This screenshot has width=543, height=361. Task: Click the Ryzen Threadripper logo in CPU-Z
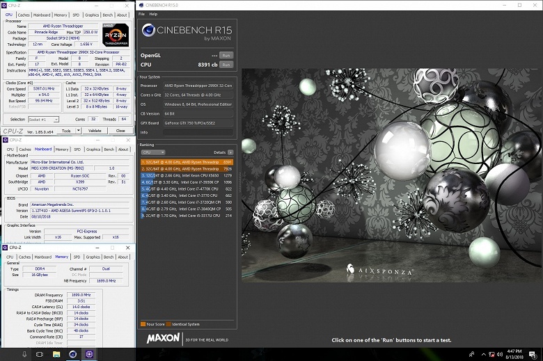116,35
